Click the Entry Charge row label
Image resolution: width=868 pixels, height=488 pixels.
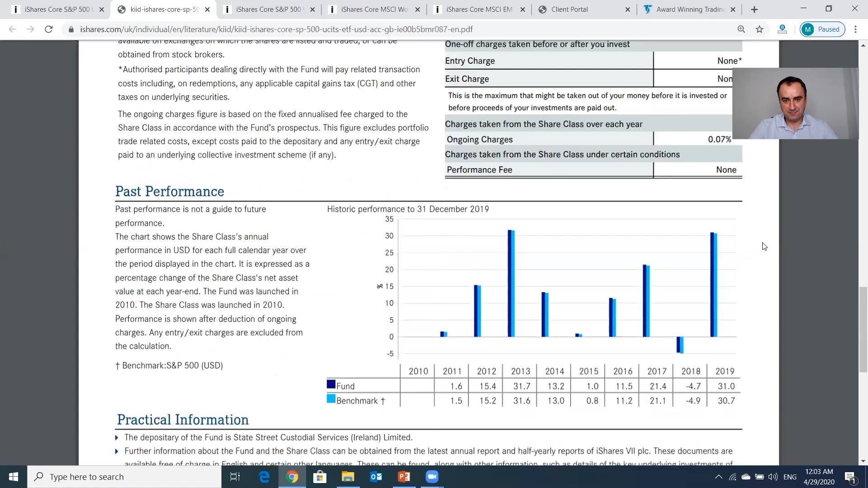tap(470, 61)
